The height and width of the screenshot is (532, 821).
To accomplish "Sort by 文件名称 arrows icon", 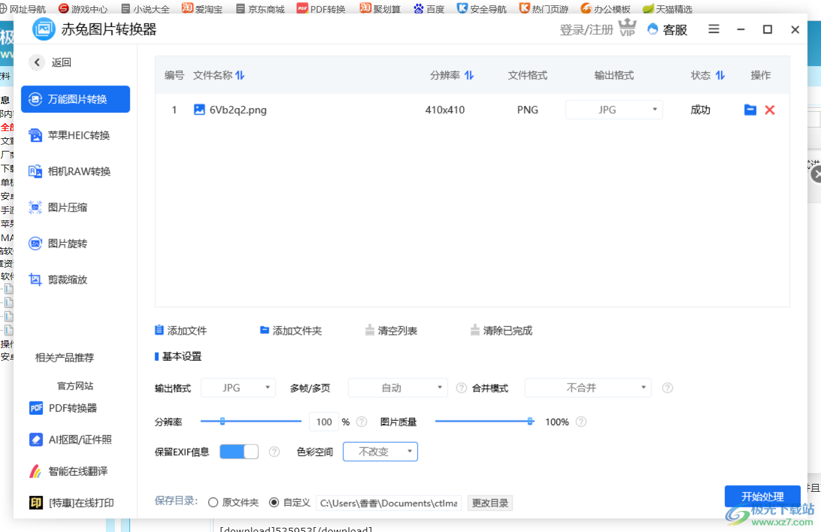I will [x=240, y=75].
